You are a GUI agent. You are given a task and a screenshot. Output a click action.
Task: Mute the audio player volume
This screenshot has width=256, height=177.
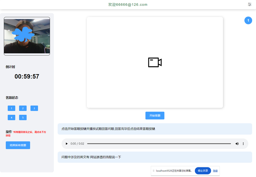[237, 143]
